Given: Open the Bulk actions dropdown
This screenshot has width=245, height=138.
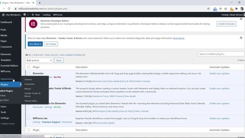Looking at the screenshot, I should [39, 61].
